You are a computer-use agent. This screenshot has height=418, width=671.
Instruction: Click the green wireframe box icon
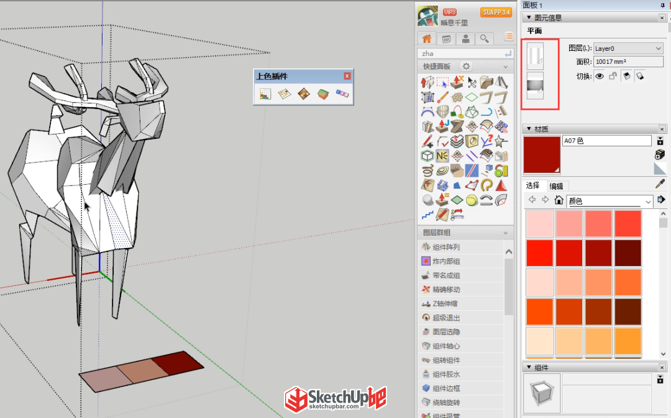[427, 156]
